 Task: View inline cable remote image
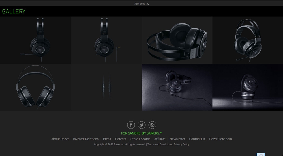[x=106, y=87]
